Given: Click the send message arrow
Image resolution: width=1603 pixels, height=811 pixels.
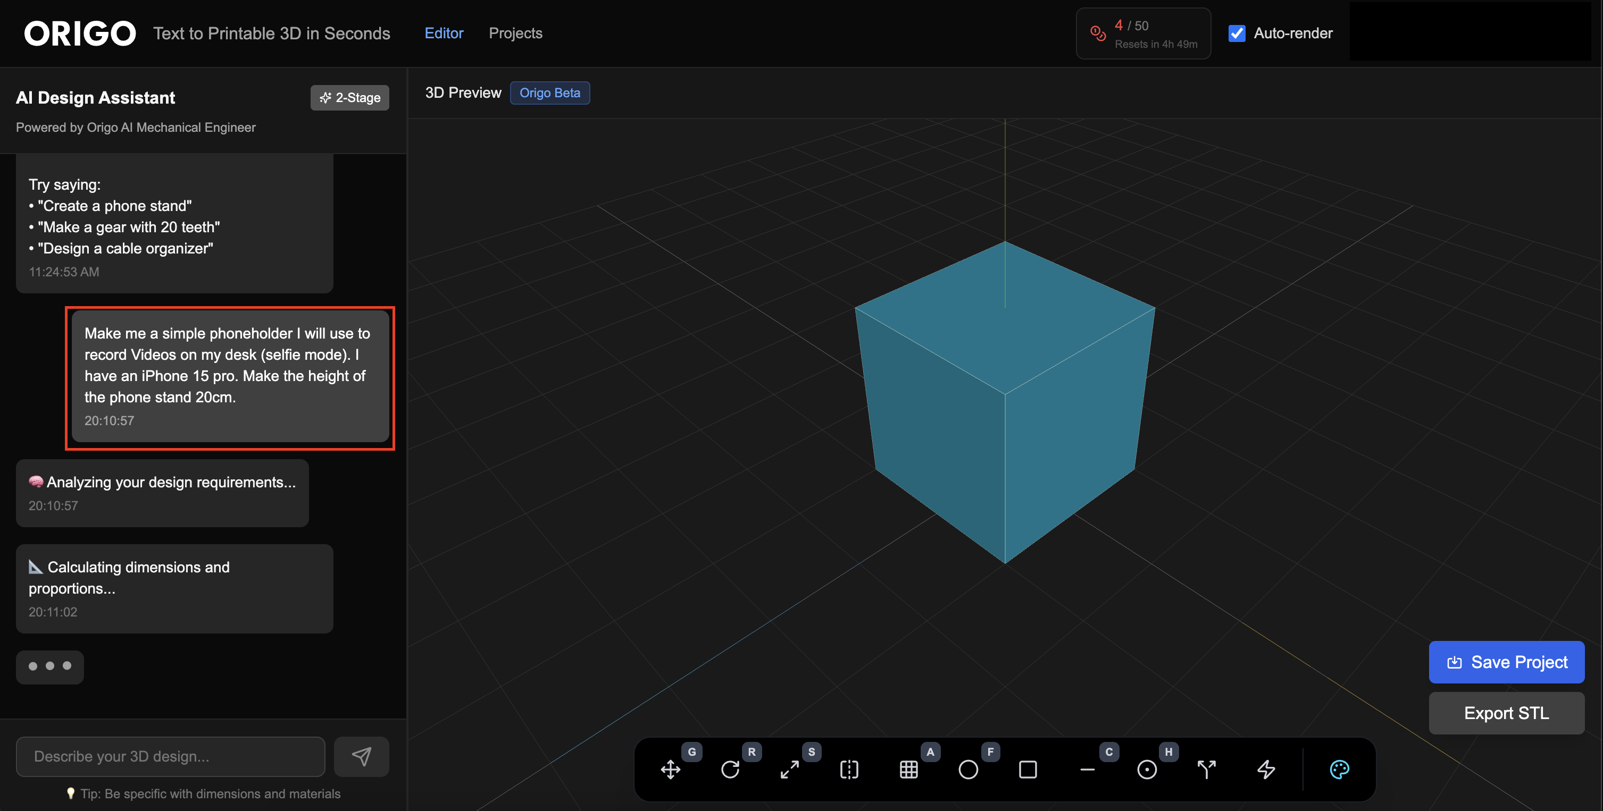Looking at the screenshot, I should point(362,756).
